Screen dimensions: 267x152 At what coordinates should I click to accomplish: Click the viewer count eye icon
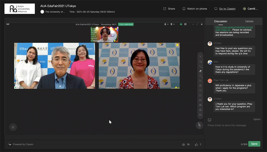pyautogui.click(x=183, y=145)
